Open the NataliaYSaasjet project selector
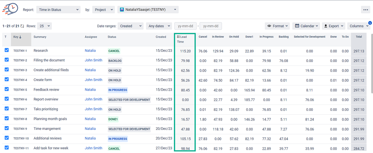 pos(148,10)
